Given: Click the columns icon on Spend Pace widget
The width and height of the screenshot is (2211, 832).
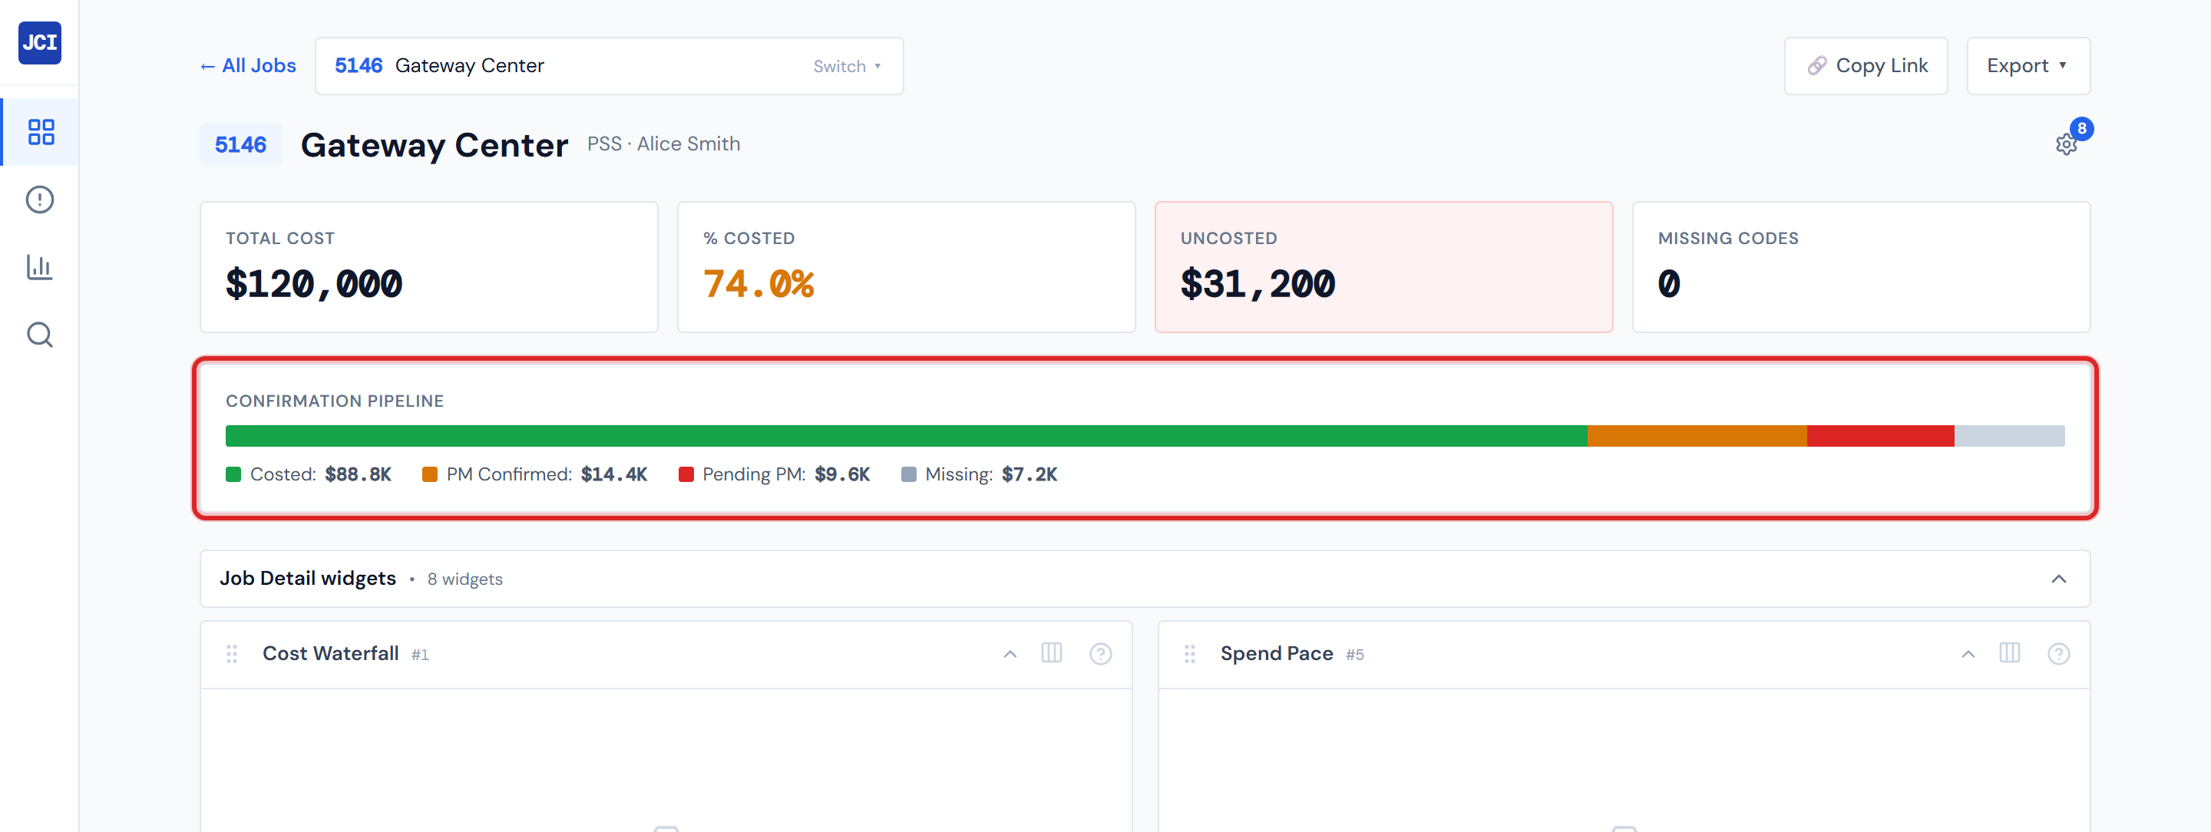Looking at the screenshot, I should (2010, 652).
